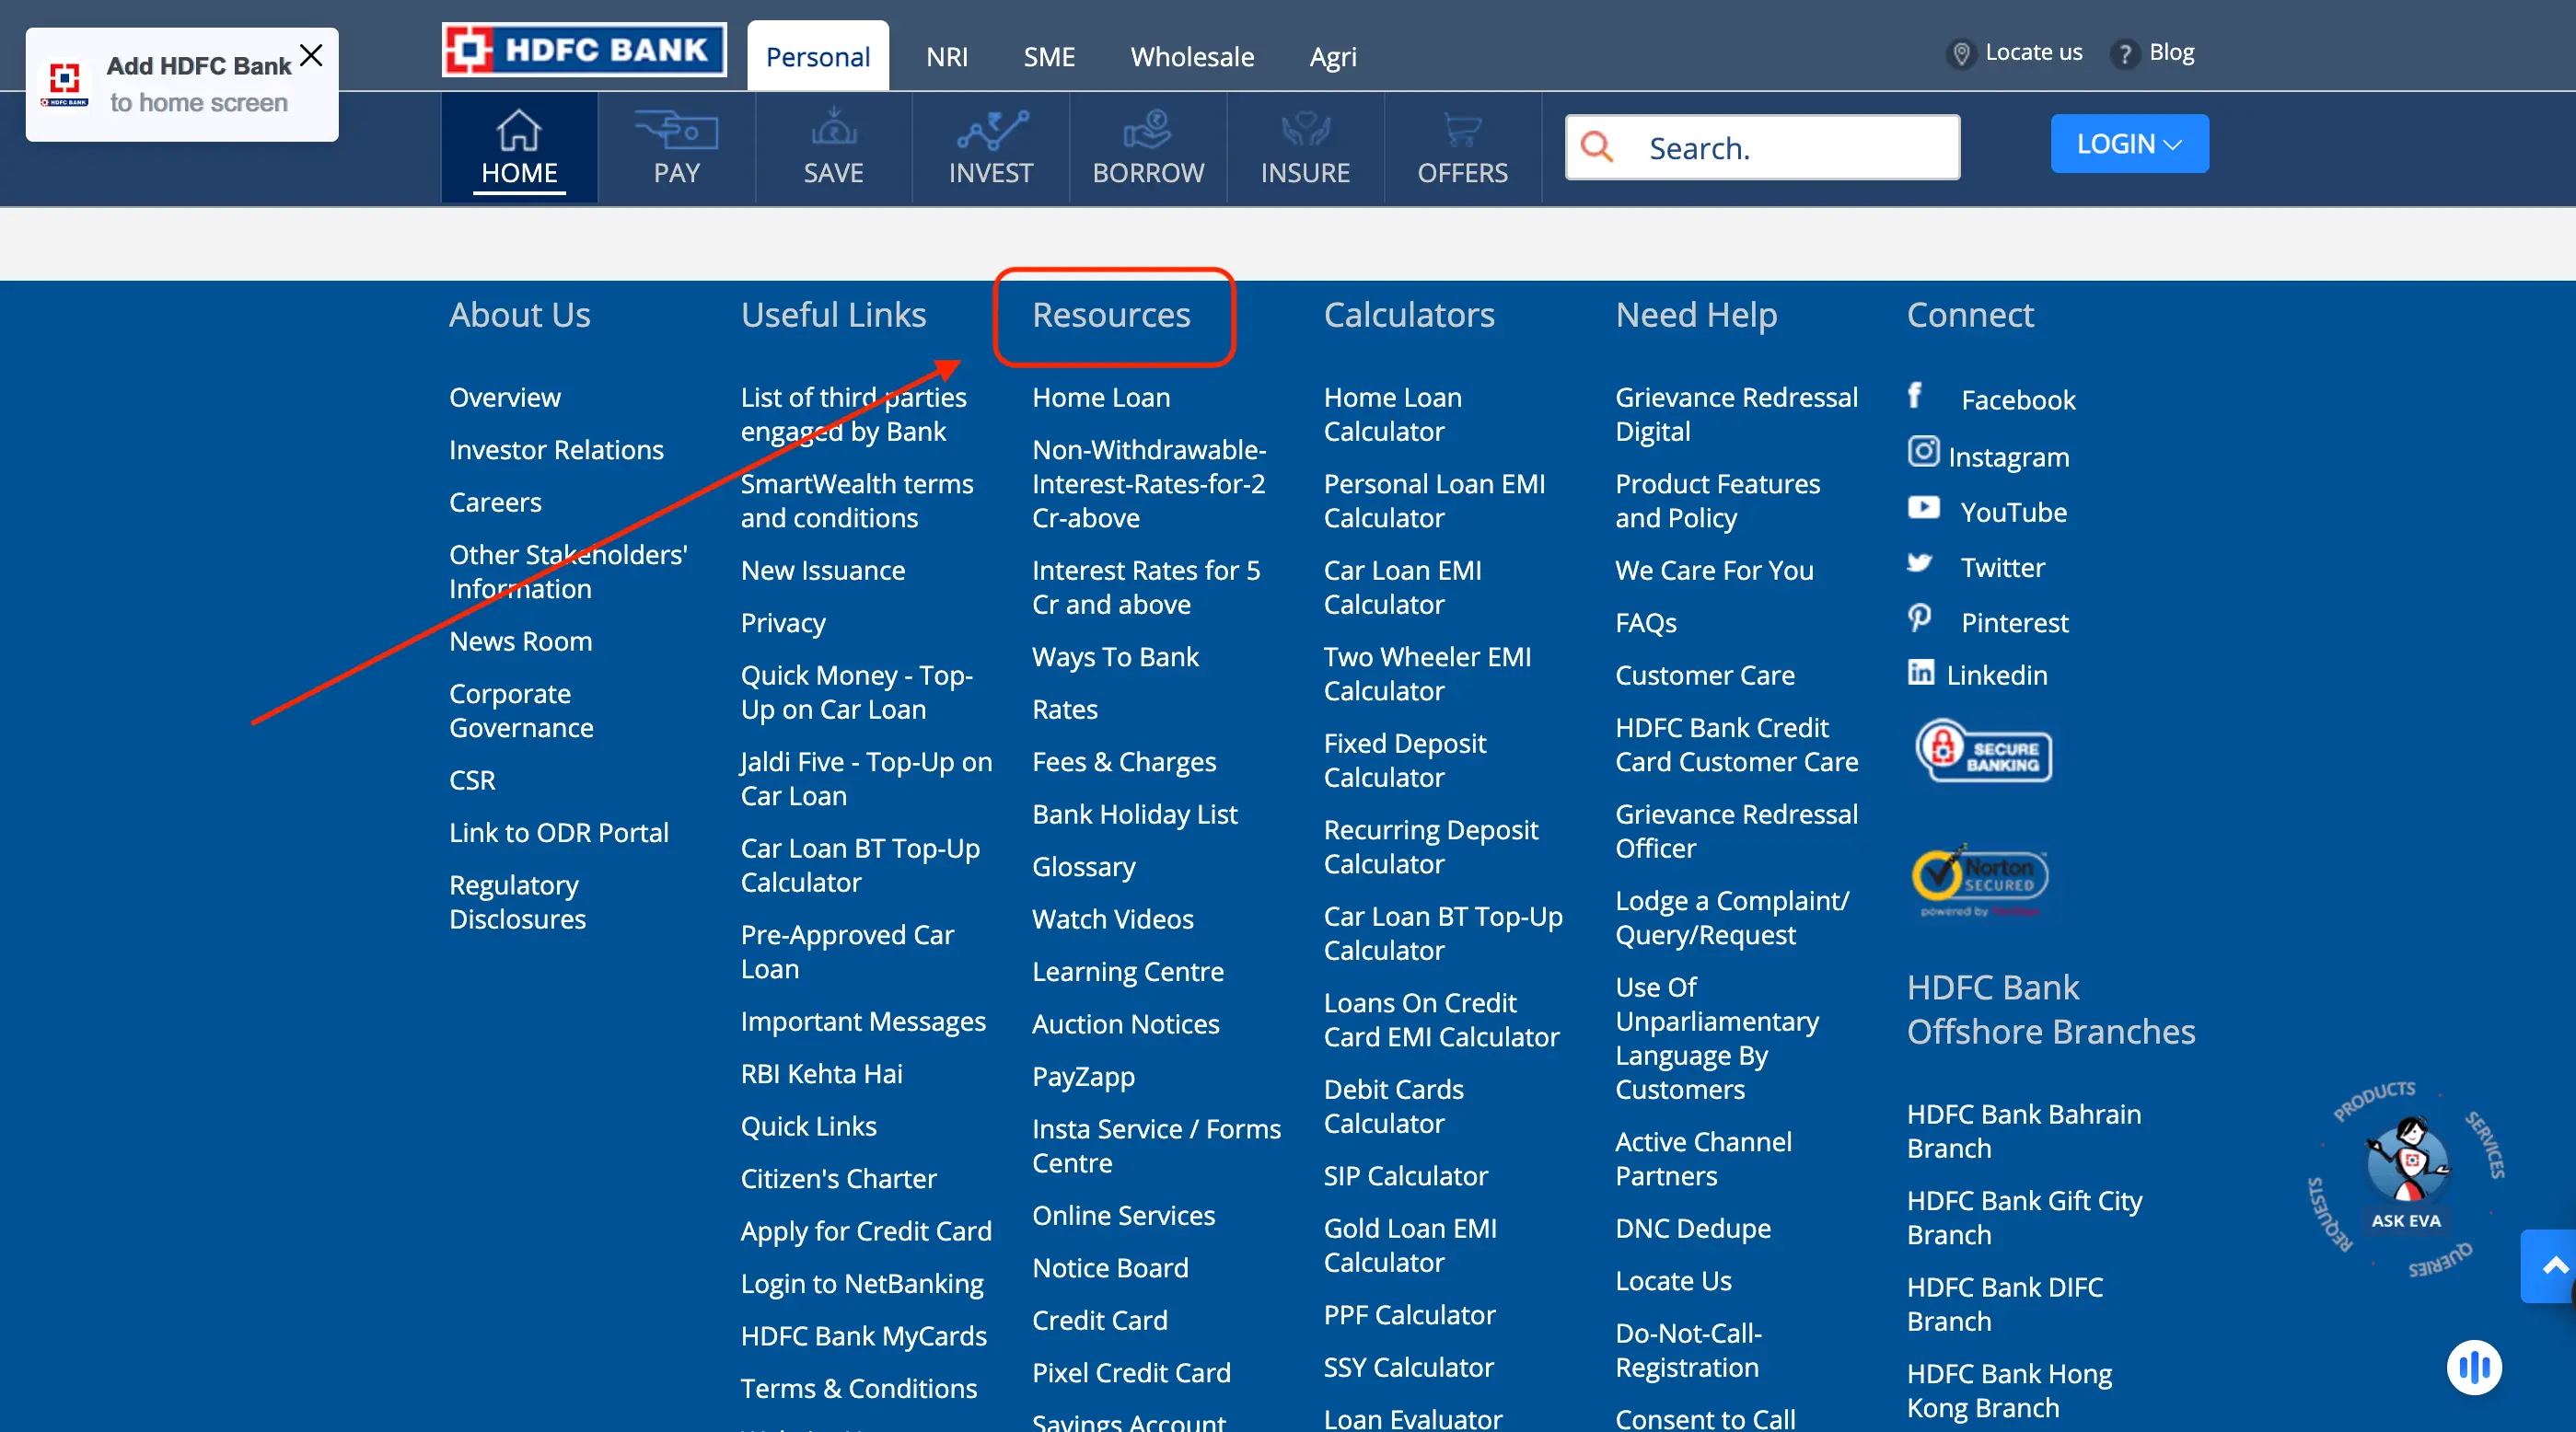
Task: Click into the Search input field
Action: coord(1762,147)
